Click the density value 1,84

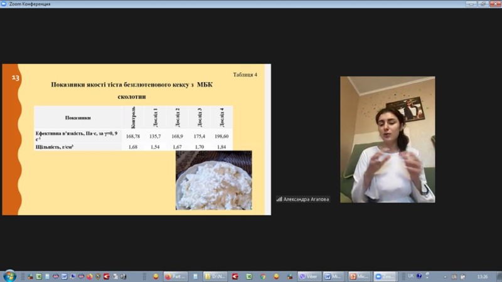tap(222, 147)
